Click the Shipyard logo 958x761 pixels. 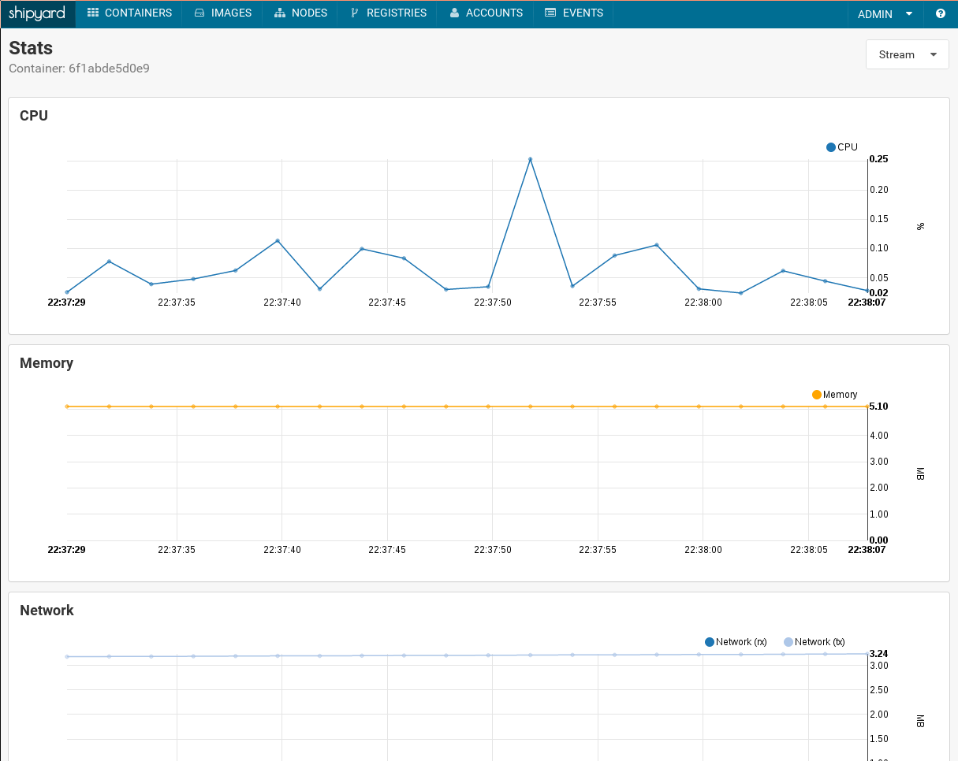37,13
